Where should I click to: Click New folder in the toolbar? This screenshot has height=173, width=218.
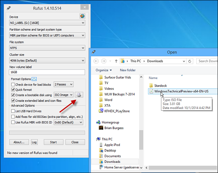tap(128, 70)
